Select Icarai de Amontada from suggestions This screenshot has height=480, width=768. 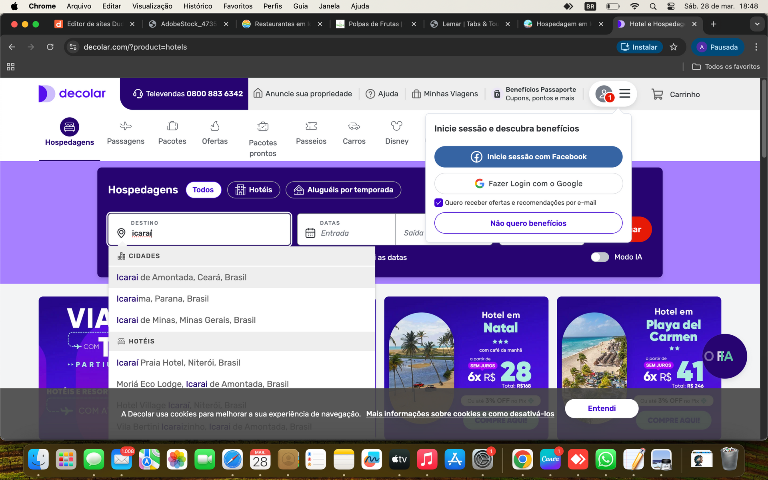[x=182, y=277]
